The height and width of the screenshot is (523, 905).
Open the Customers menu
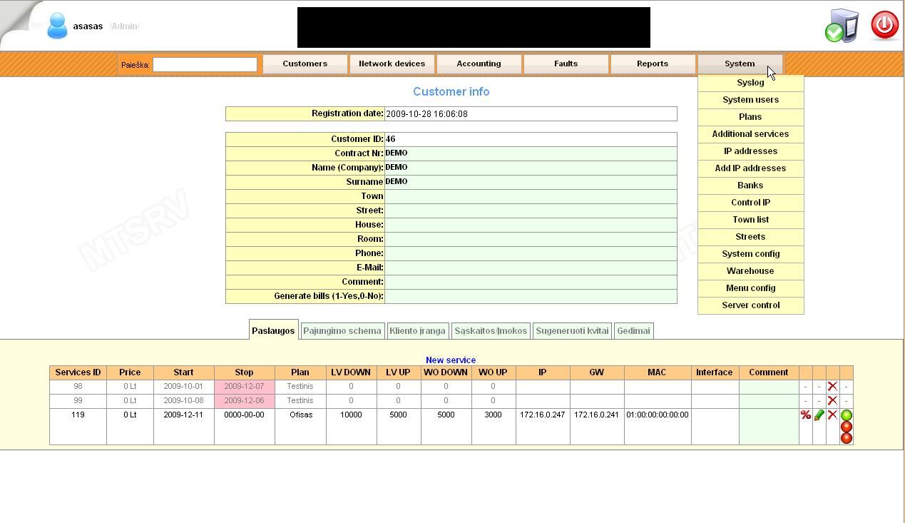305,64
